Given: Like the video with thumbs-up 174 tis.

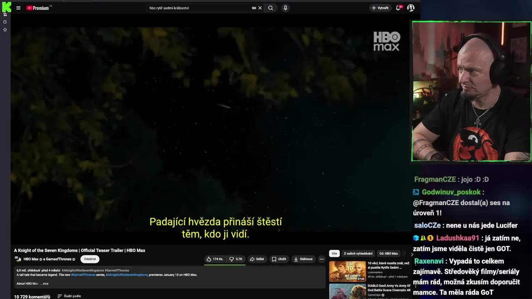Looking at the screenshot, I should (215, 259).
